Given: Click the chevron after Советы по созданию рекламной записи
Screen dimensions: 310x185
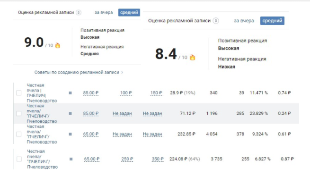Looking at the screenshot, I should point(122,72).
